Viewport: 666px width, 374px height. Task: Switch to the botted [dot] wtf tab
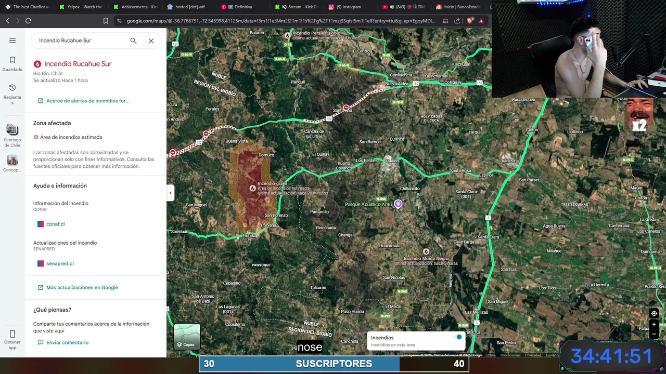[x=189, y=7]
